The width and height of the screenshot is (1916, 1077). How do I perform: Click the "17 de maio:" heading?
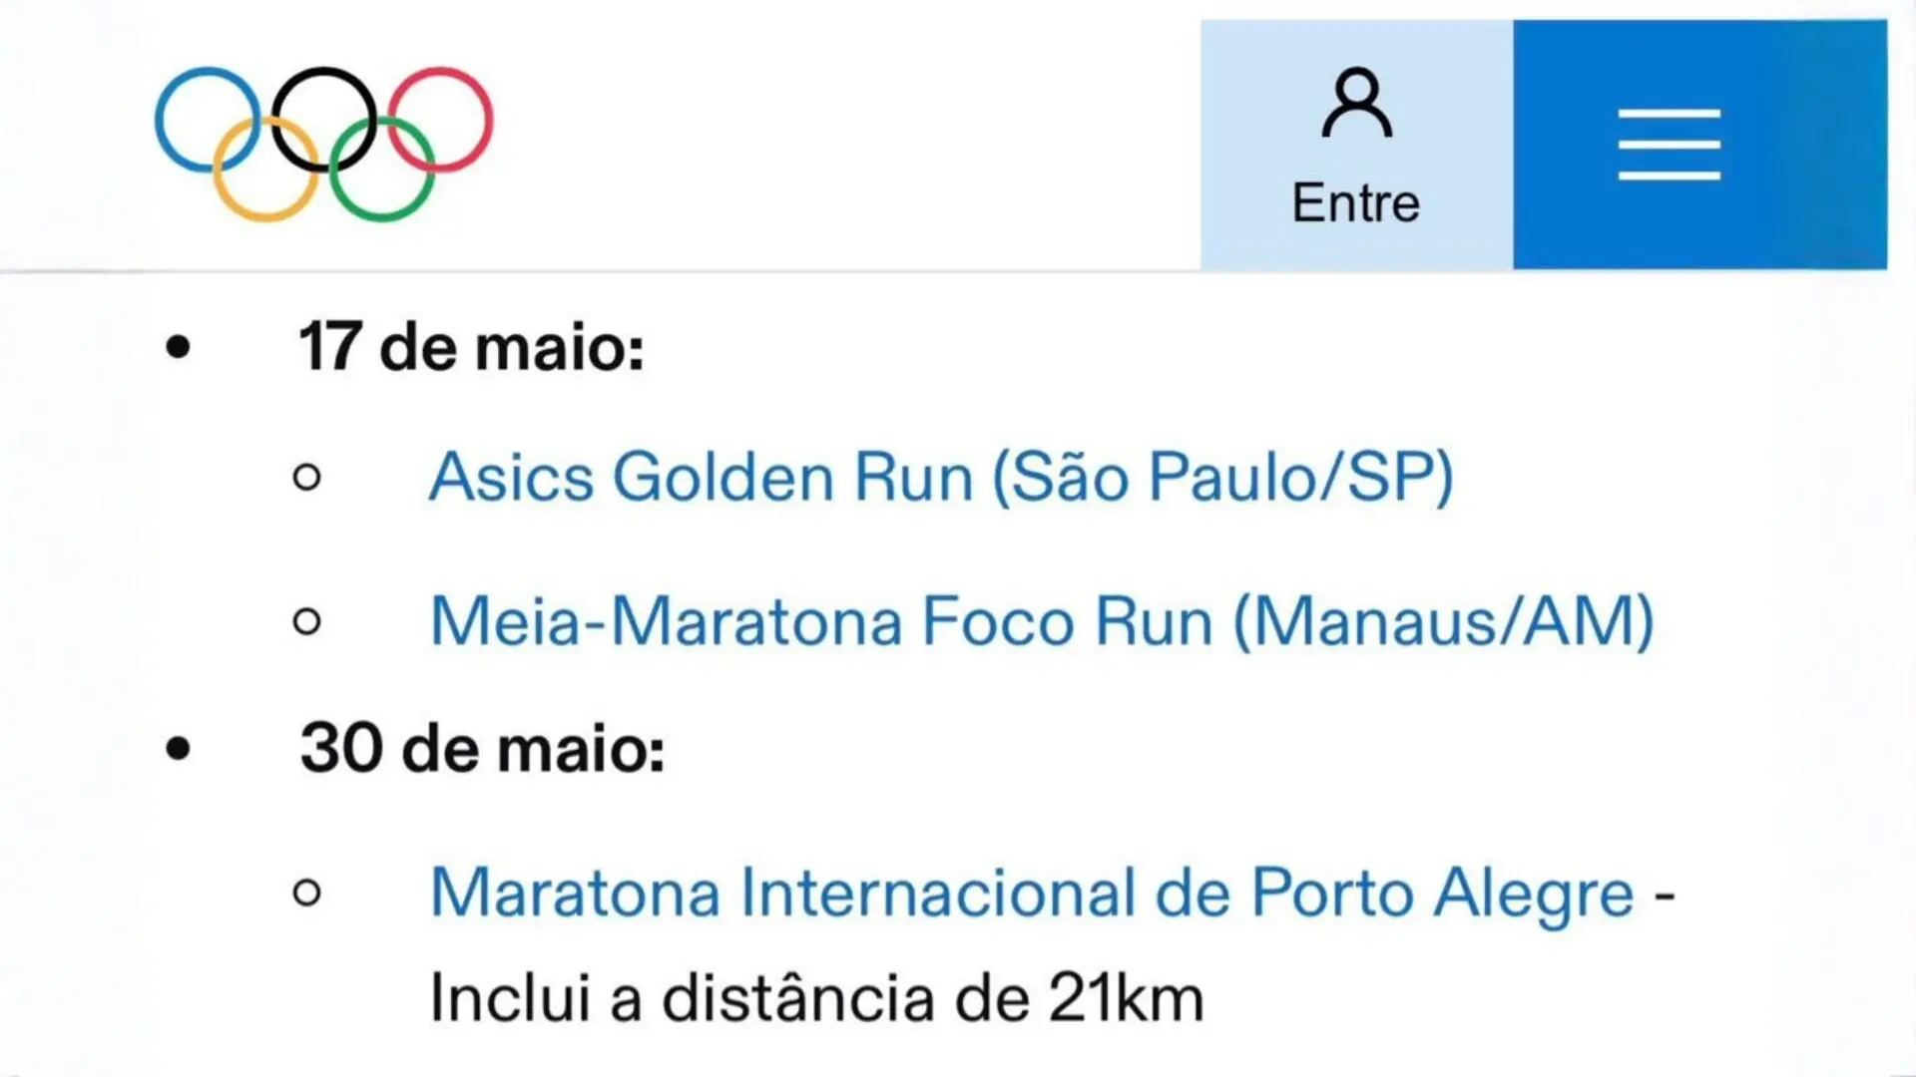(471, 348)
